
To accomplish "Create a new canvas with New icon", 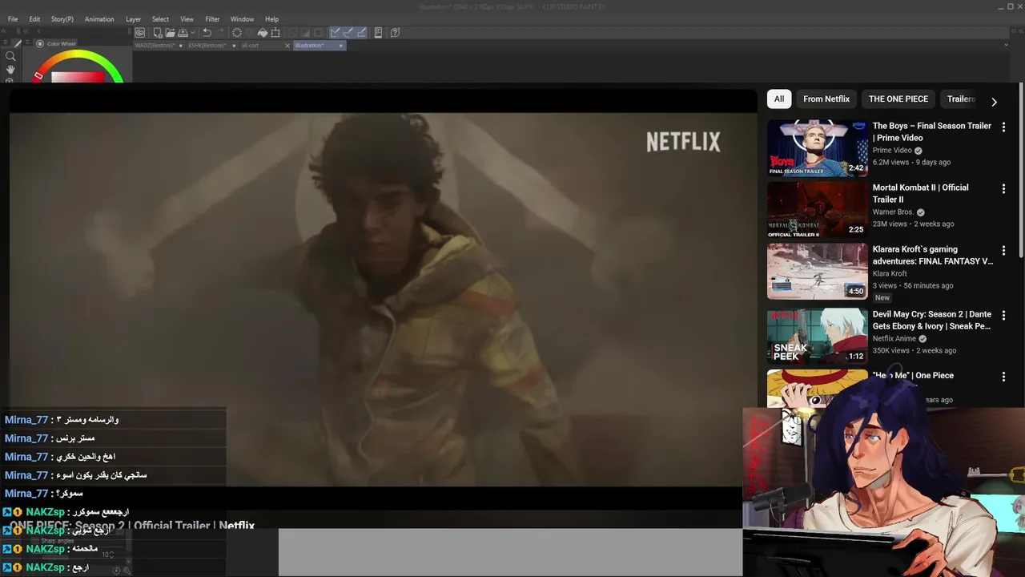I will [158, 33].
